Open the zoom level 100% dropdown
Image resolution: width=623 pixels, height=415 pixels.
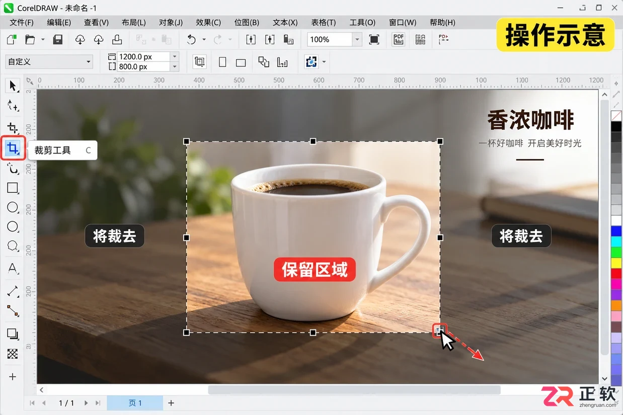(x=357, y=39)
